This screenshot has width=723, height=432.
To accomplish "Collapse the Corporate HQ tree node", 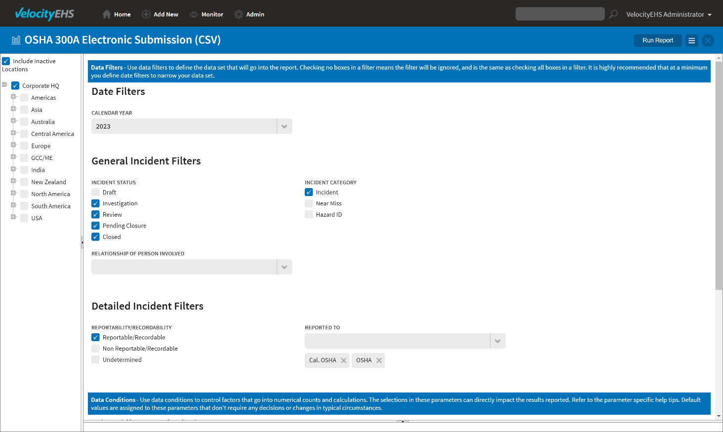I will pos(4,84).
